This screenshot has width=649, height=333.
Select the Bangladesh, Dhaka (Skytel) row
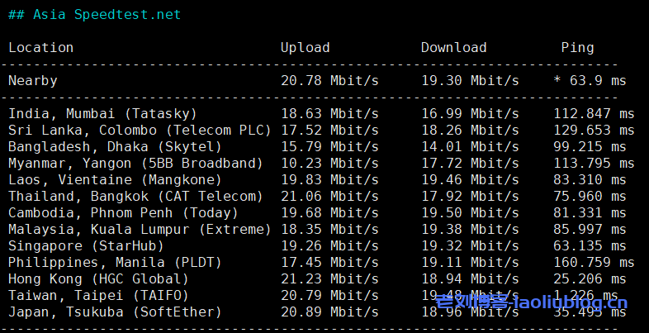115,146
